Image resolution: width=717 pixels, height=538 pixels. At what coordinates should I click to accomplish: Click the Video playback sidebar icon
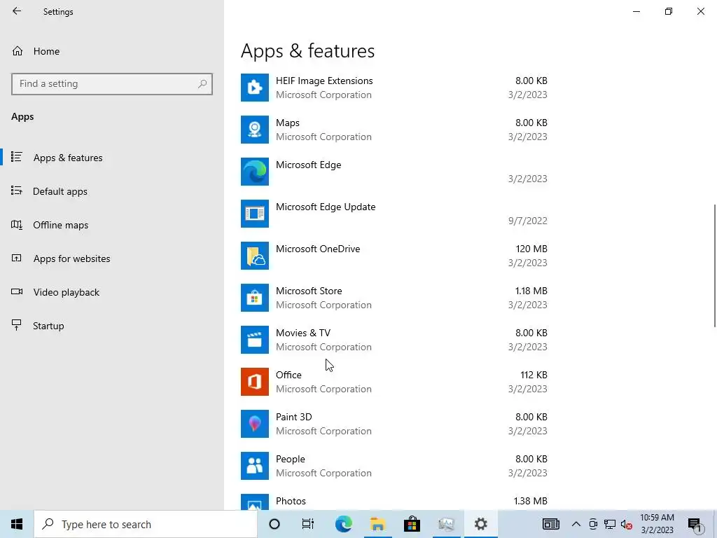click(x=17, y=291)
